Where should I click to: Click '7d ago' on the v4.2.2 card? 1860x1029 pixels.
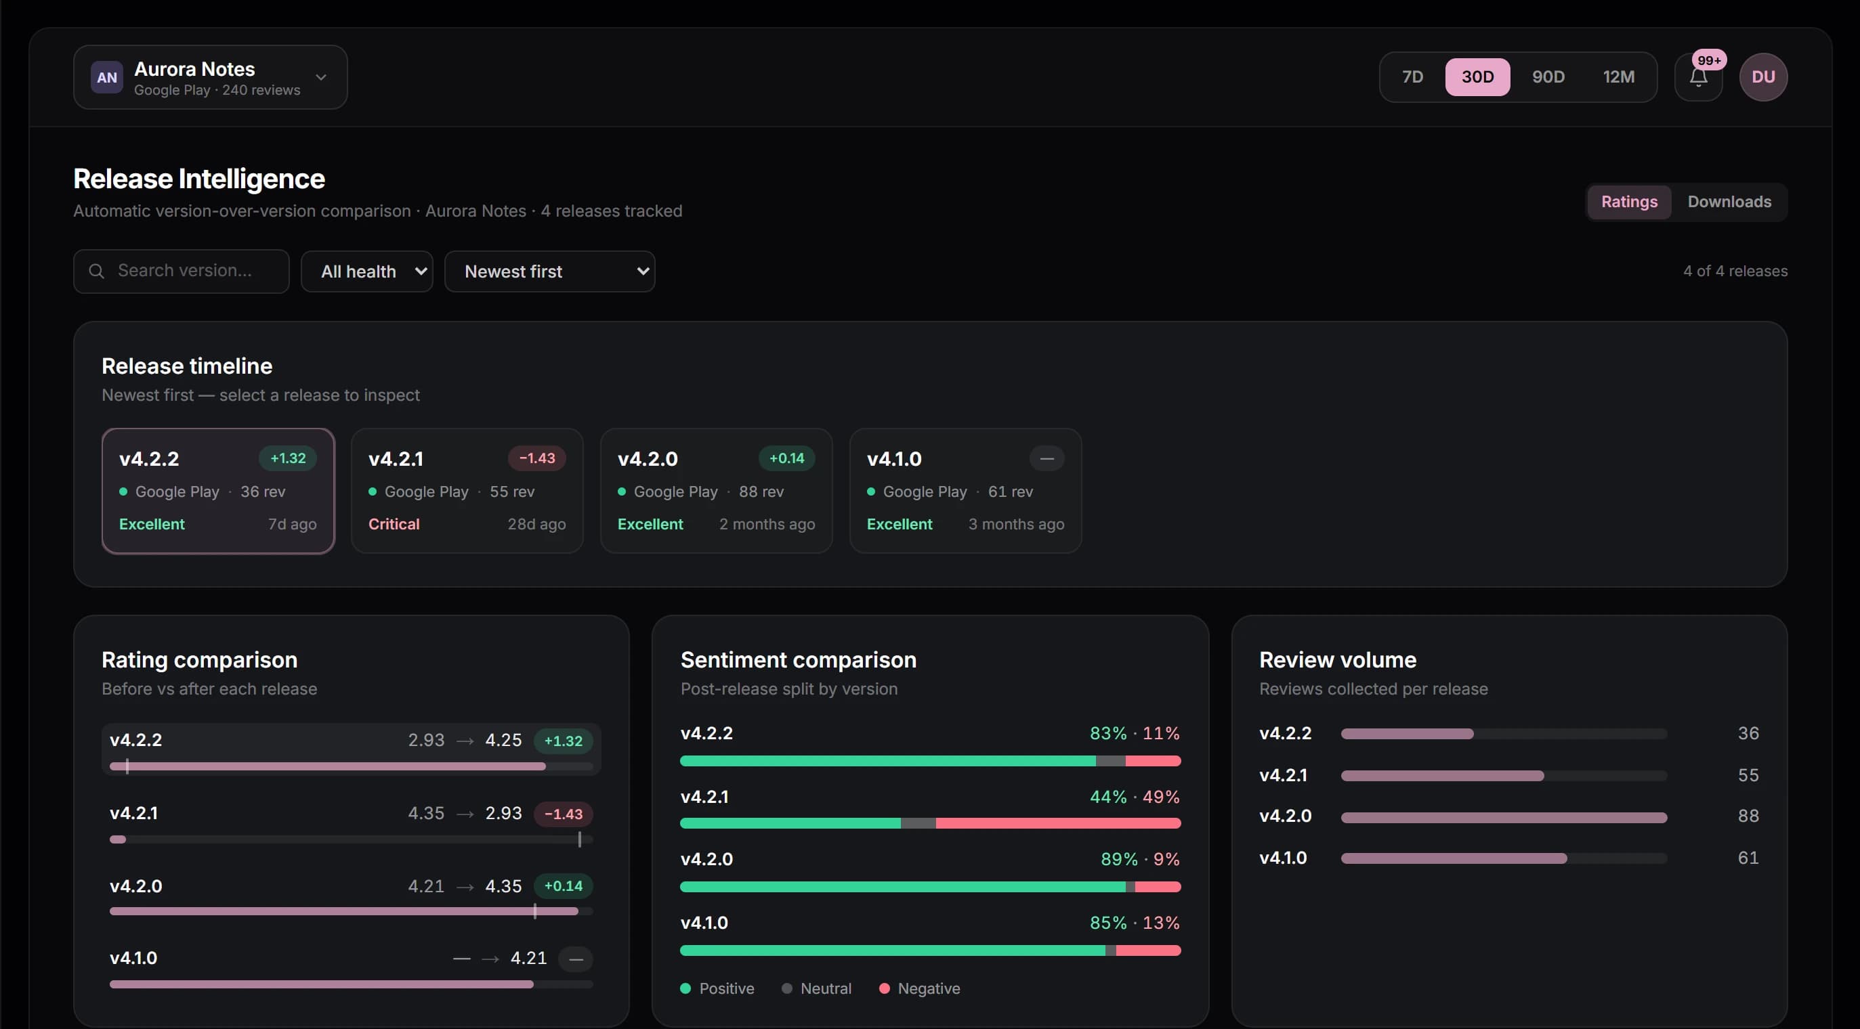(292, 525)
